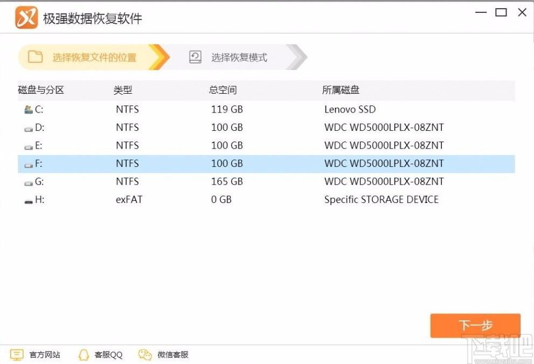Minimize the recovery software window
The image size is (534, 364).
pyautogui.click(x=481, y=12)
